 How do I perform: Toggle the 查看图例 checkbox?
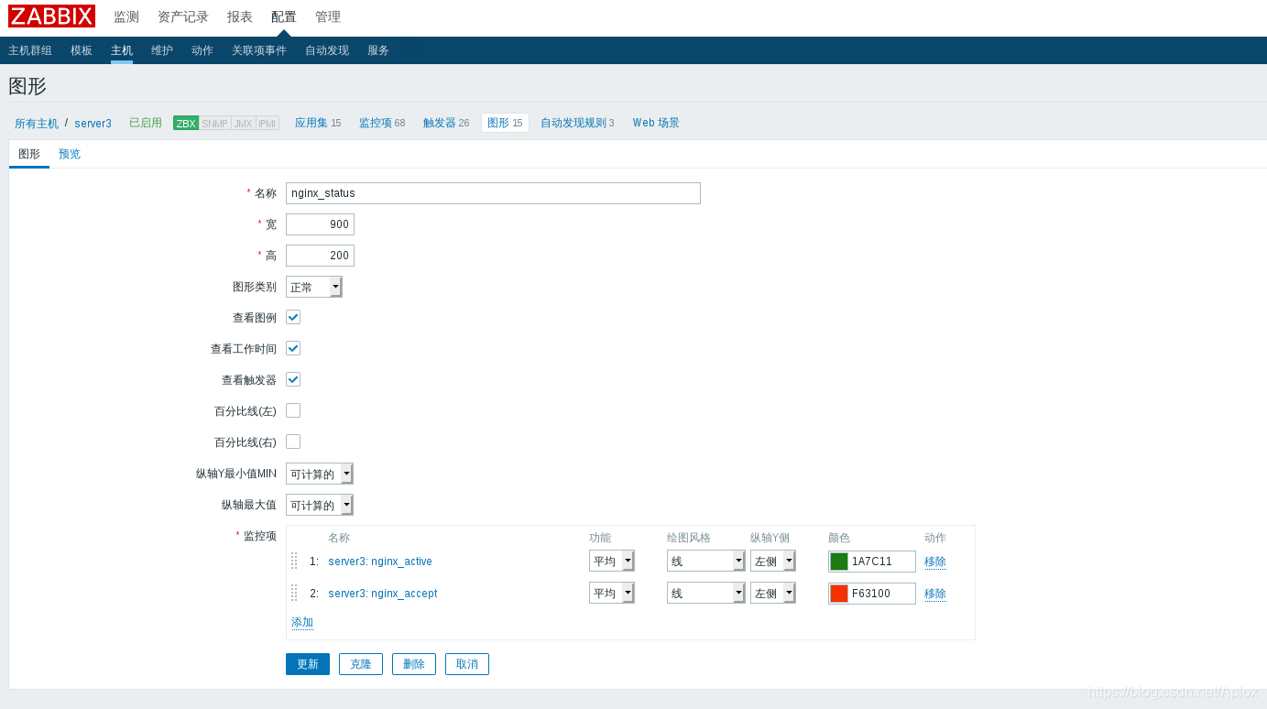coord(293,317)
